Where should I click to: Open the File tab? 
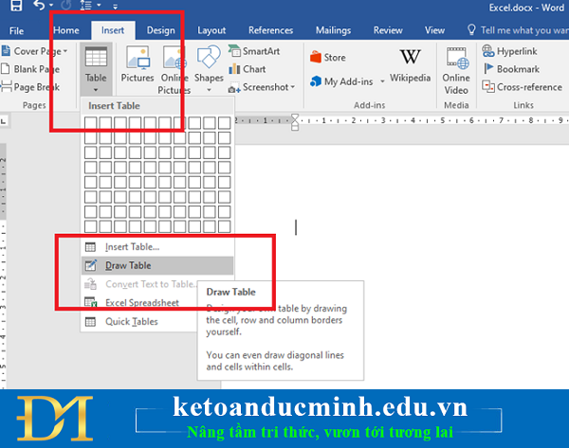[x=17, y=31]
